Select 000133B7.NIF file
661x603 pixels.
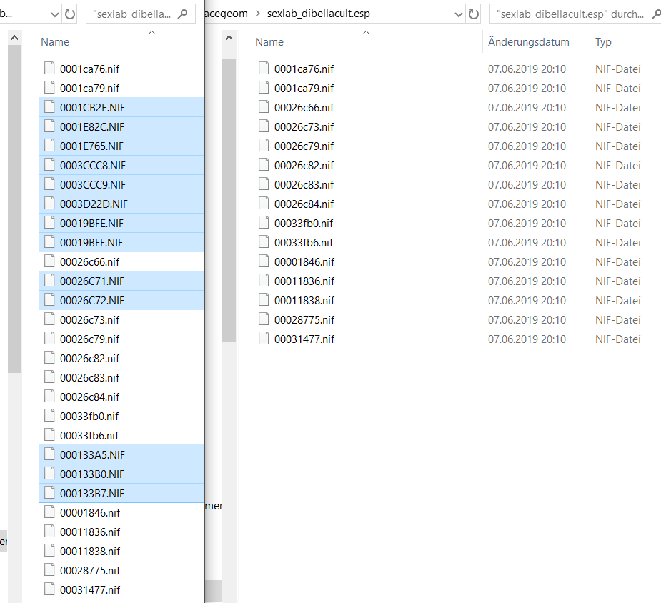121,494
